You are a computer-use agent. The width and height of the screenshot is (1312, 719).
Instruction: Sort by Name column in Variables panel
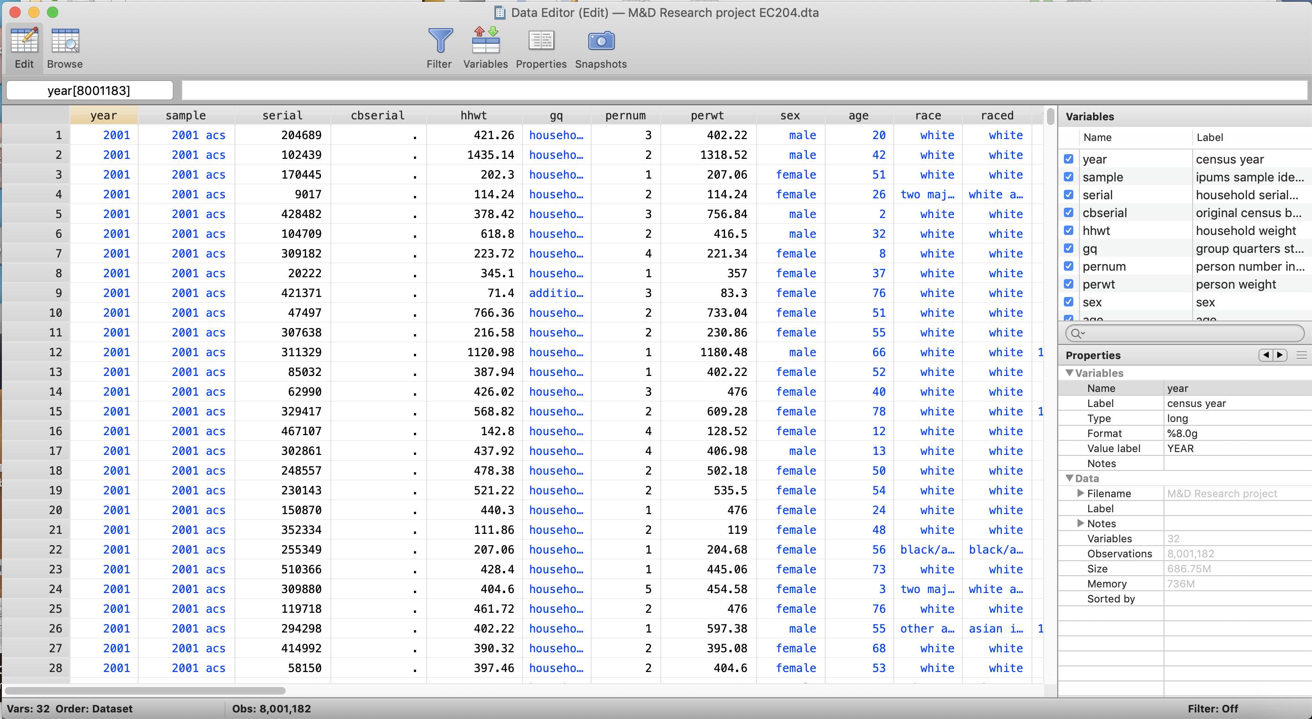click(x=1135, y=138)
